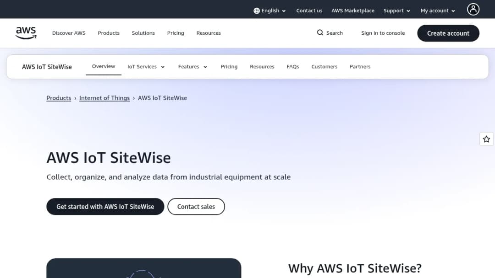
Task: Open the top navigation Pricing menu
Action: [x=176, y=33]
